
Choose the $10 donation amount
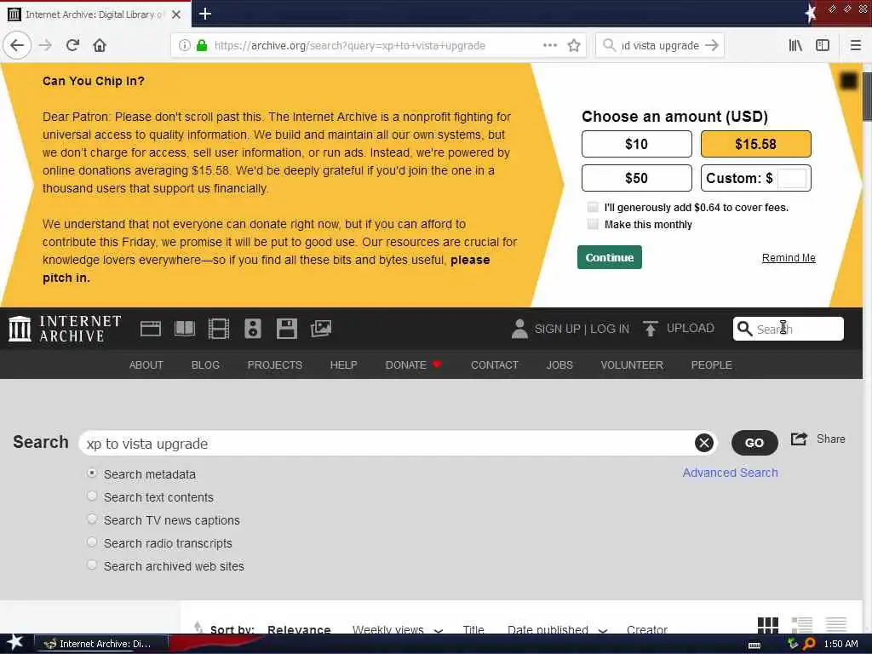[x=637, y=144]
